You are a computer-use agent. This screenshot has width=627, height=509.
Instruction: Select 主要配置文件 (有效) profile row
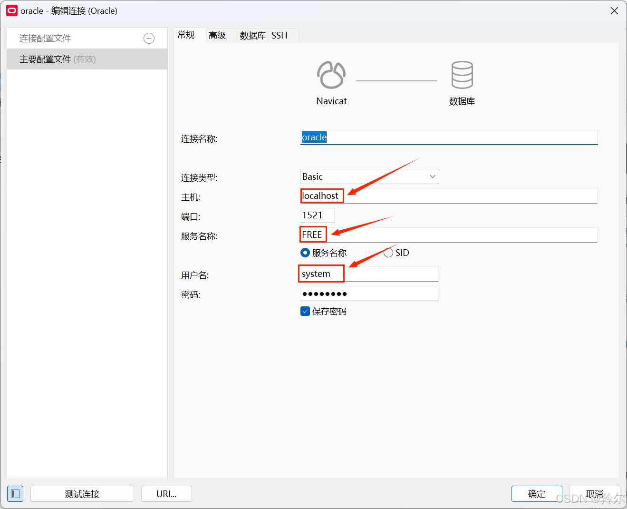click(x=87, y=59)
